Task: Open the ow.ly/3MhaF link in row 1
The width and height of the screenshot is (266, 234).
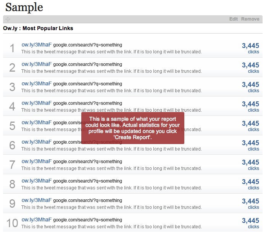Action: [36, 45]
